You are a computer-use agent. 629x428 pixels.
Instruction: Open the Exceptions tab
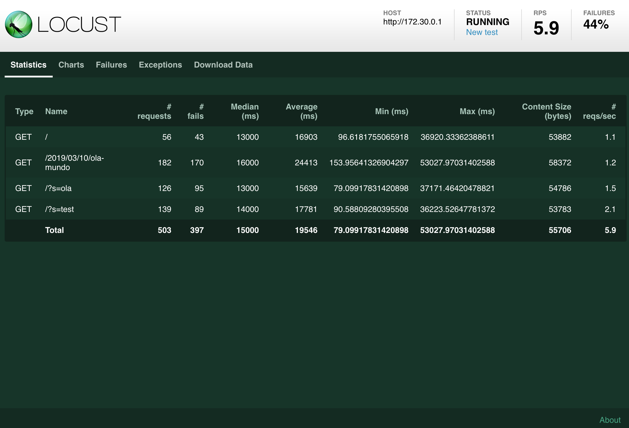[x=160, y=65]
